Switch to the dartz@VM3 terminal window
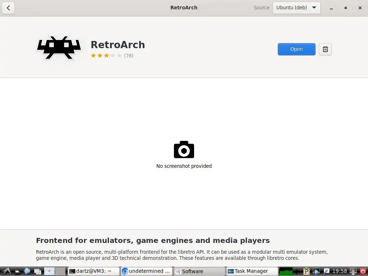The height and width of the screenshot is (276, 368). click(x=94, y=271)
